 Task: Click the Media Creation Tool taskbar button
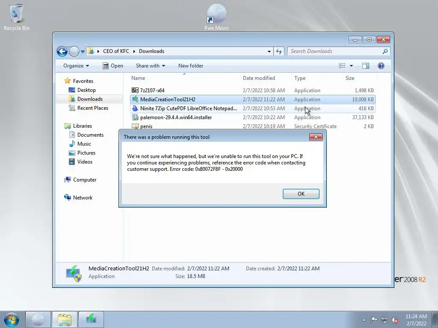pyautogui.click(x=91, y=319)
